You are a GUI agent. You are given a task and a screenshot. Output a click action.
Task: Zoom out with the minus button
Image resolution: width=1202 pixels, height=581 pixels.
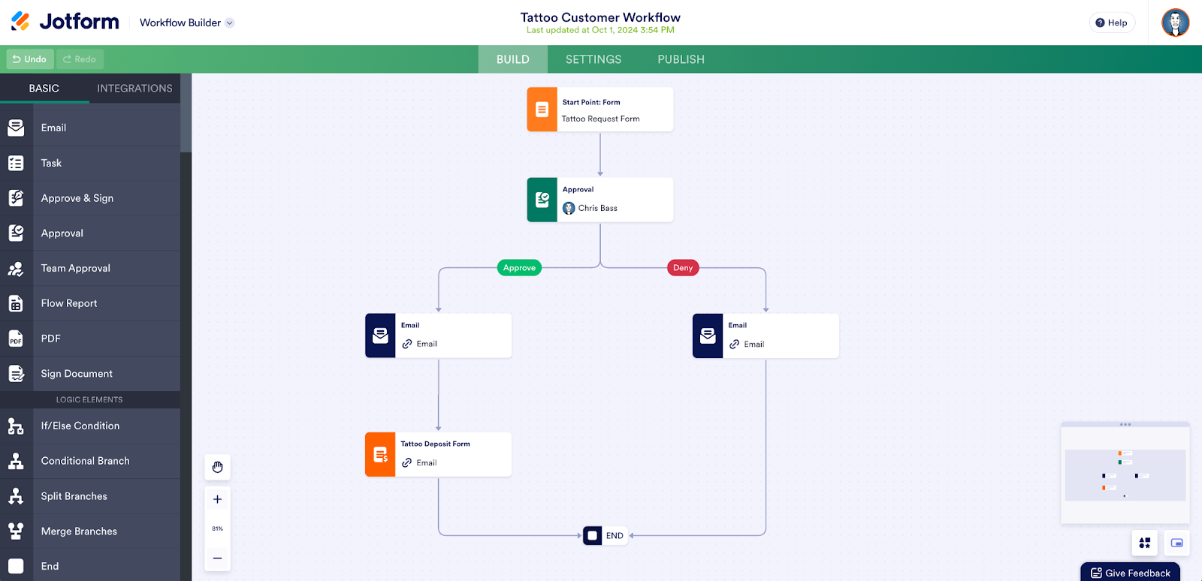(x=218, y=558)
